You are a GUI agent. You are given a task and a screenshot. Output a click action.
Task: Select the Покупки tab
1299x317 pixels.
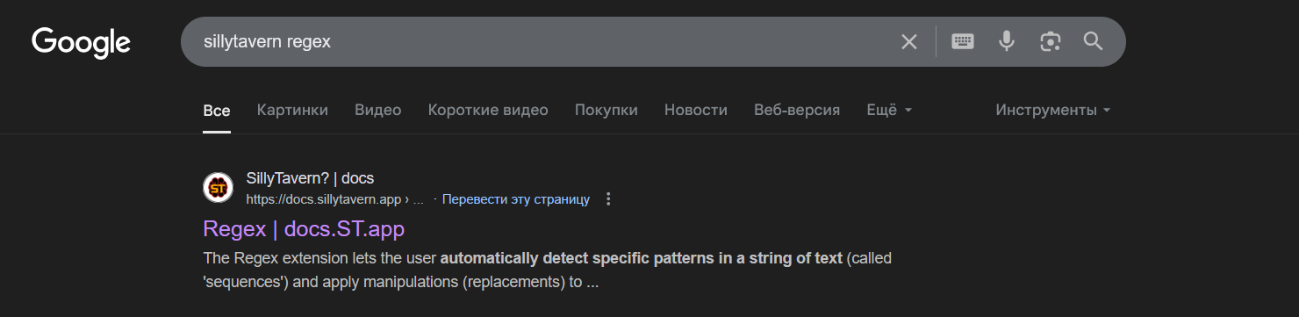(x=606, y=110)
